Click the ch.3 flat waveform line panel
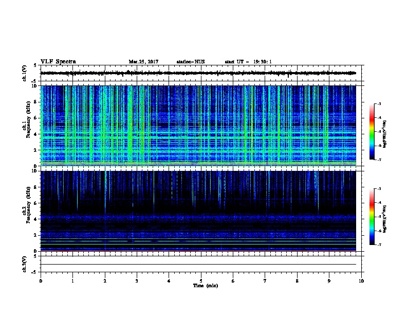 click(x=201, y=264)
